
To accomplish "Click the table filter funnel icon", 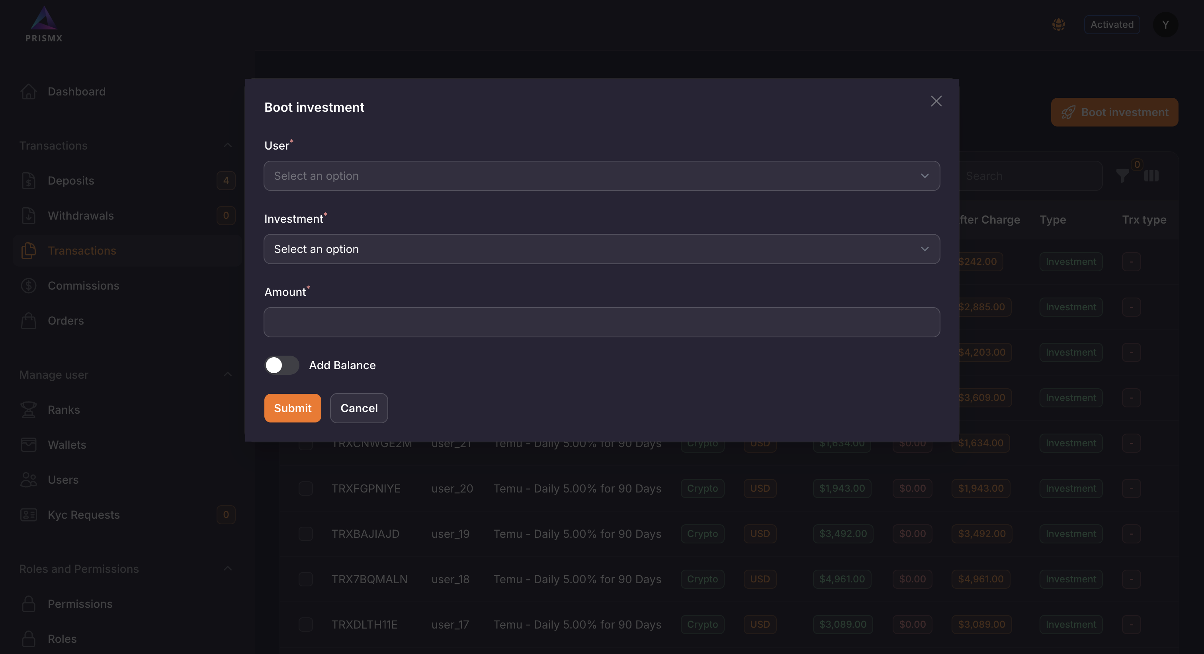I will [1122, 176].
